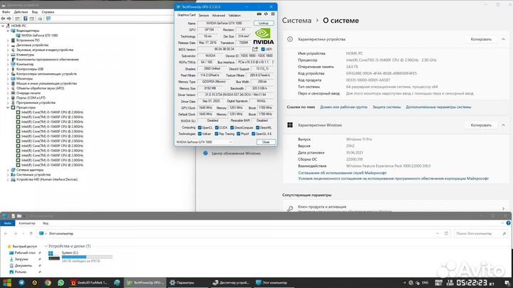Switch to Advanced tab in GPU-Z
This screenshot has height=288, width=513.
pos(218,16)
